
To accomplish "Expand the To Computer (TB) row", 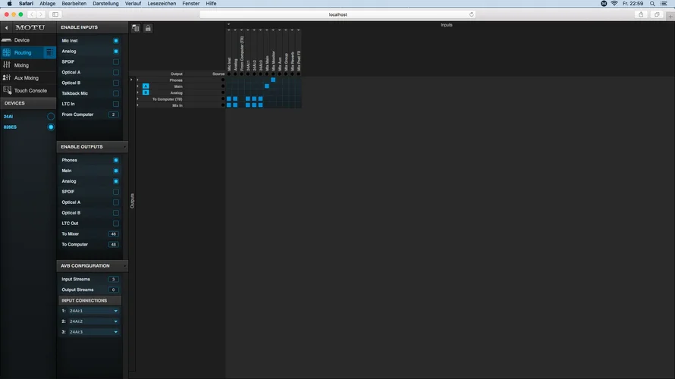I will coord(138,99).
